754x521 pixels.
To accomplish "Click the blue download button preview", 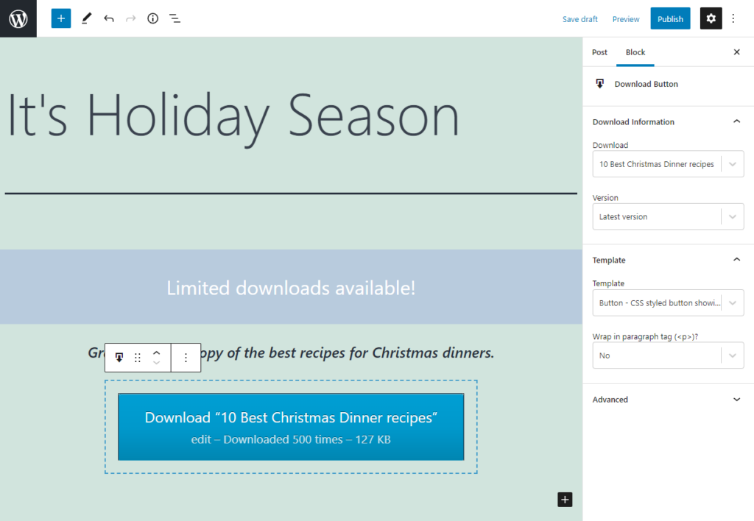I will point(291,427).
